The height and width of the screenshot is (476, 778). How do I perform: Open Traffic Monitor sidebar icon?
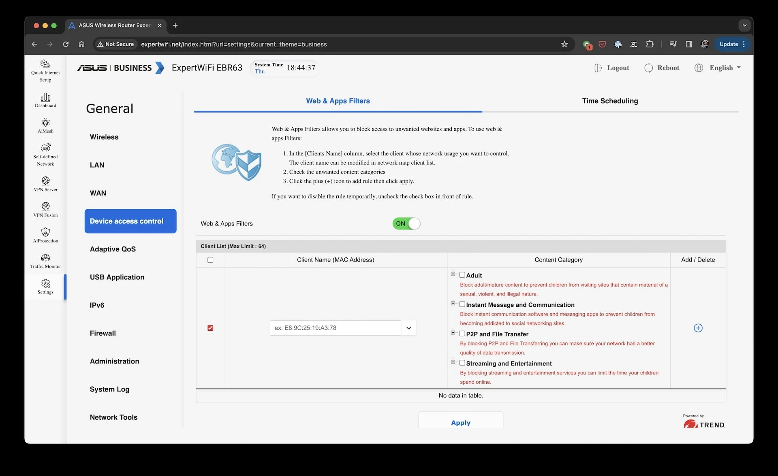click(x=45, y=261)
